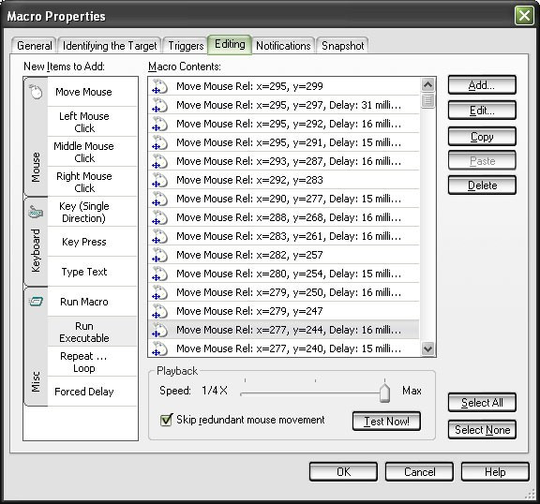Select Run Macro item
Viewport: 540px width, 504px height.
[x=92, y=302]
